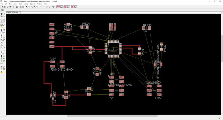Click the Zoom in magnifier icon
The width and height of the screenshot is (223, 120).
(x=29, y=7)
